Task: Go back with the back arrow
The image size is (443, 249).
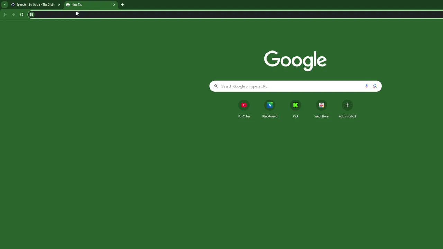Action: point(5,15)
